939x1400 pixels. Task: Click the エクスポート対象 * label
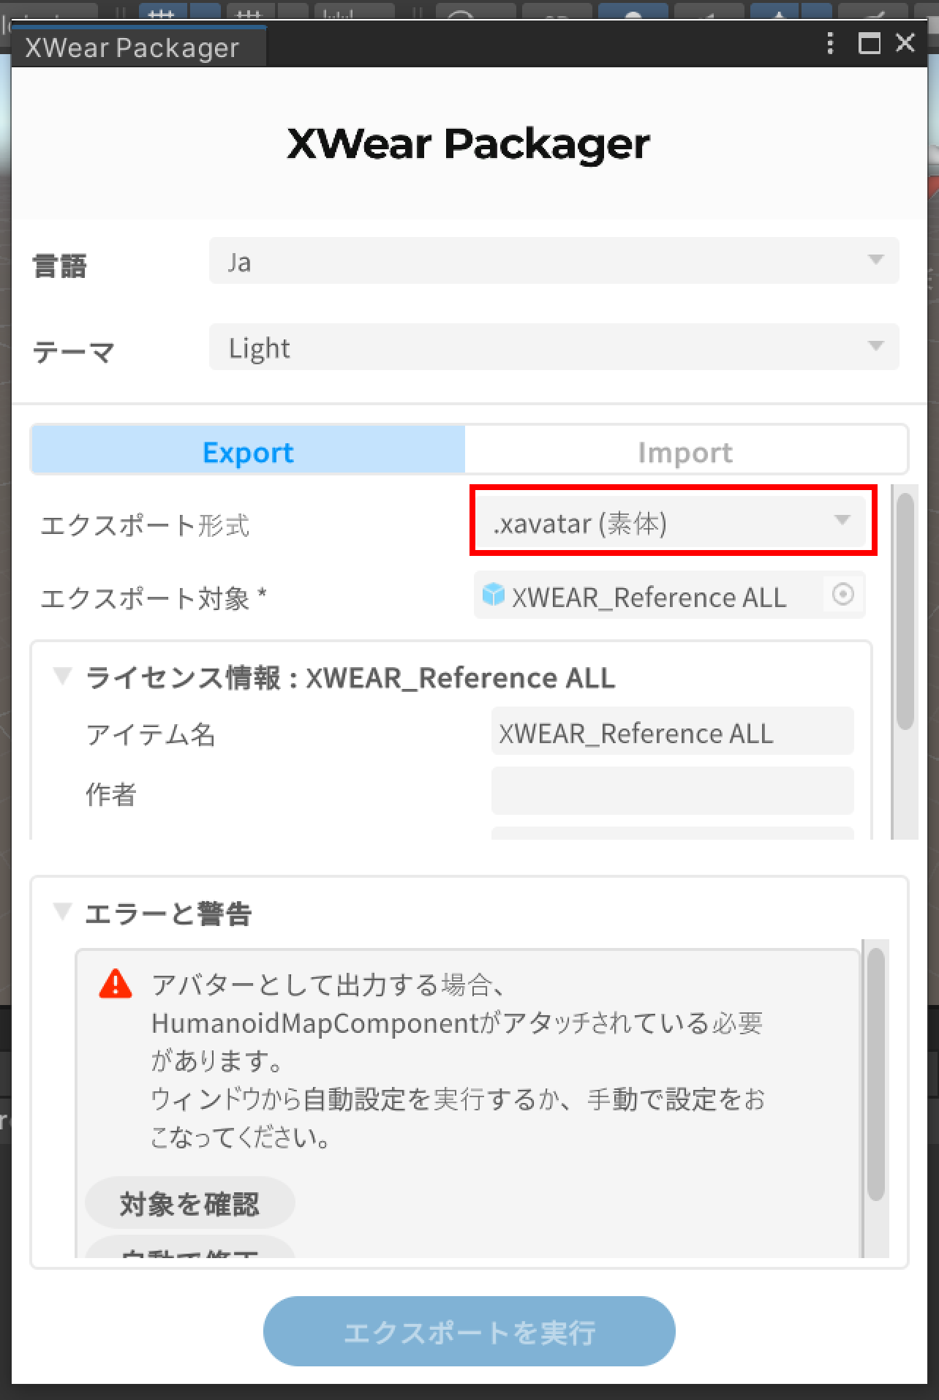pyautogui.click(x=154, y=598)
